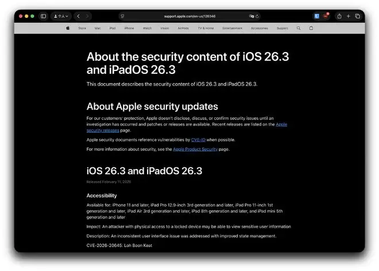This screenshot has width=379, height=271.
Task: Follow the CVE-ID link
Action: coord(198,139)
